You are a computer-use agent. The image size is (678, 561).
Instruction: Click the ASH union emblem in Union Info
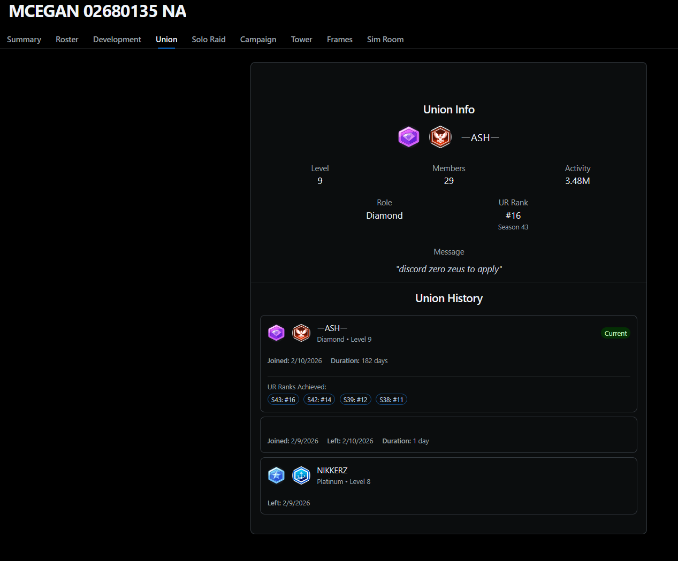point(440,137)
